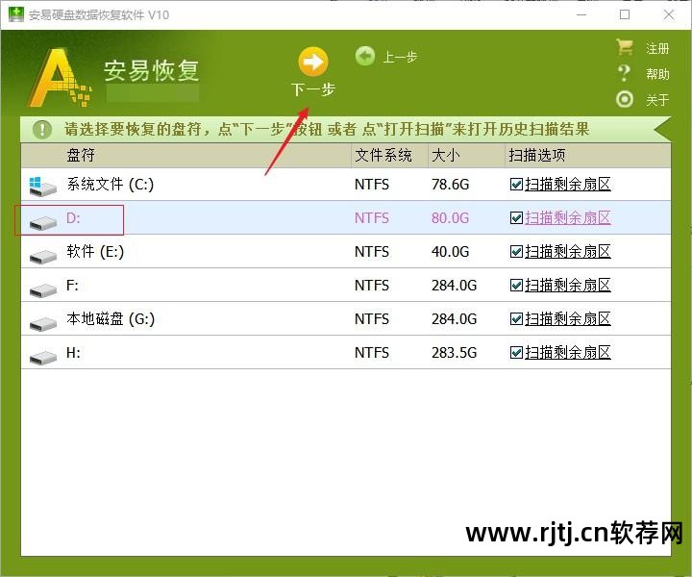Click 扫描剩余扇区 link in the D: row
The height and width of the screenshot is (577, 692).
click(x=568, y=218)
